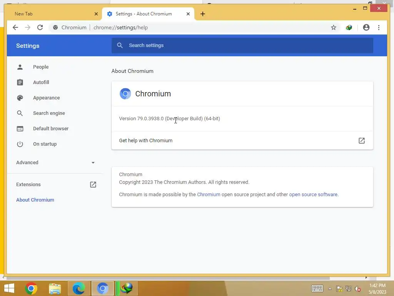
Task: Click the horizontal scrollbar below the window
Action: [168, 278]
